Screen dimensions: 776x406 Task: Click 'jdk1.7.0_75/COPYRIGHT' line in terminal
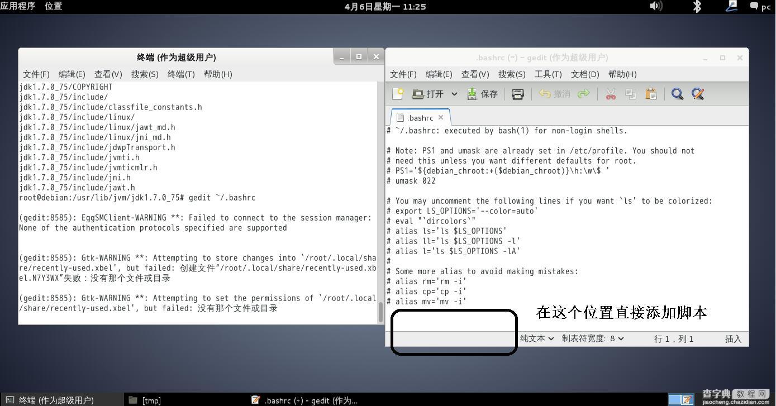pos(66,87)
